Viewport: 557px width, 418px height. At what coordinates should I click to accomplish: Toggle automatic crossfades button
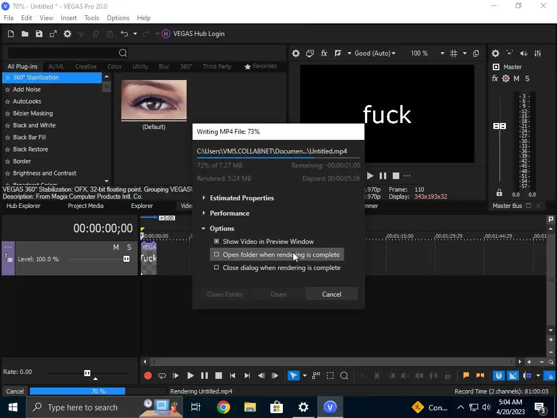(x=513, y=376)
